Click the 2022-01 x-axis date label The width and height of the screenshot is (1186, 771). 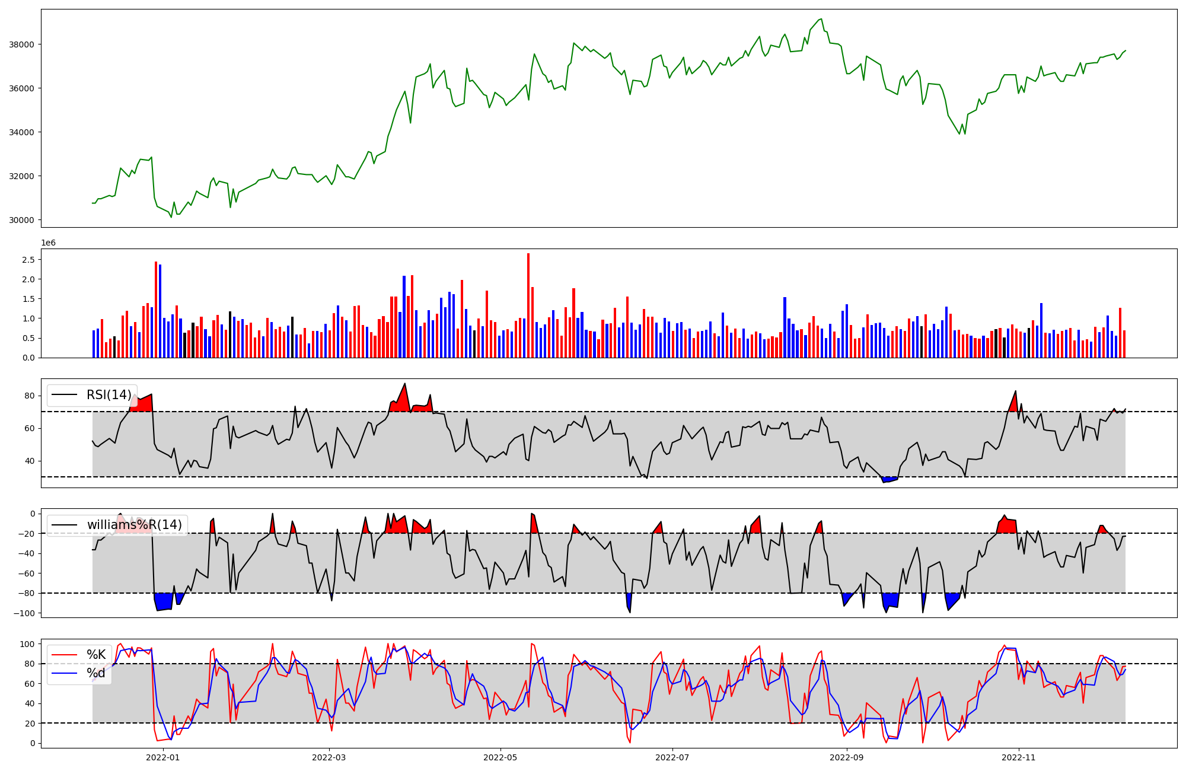pyautogui.click(x=162, y=757)
